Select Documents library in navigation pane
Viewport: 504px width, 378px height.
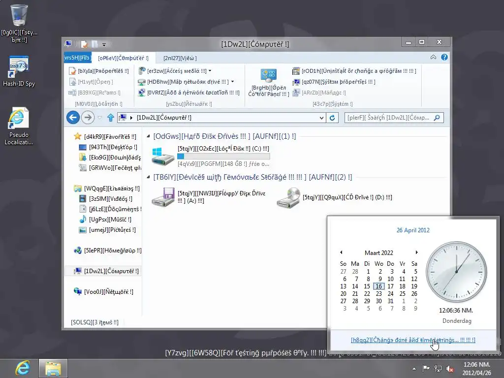click(x=110, y=209)
